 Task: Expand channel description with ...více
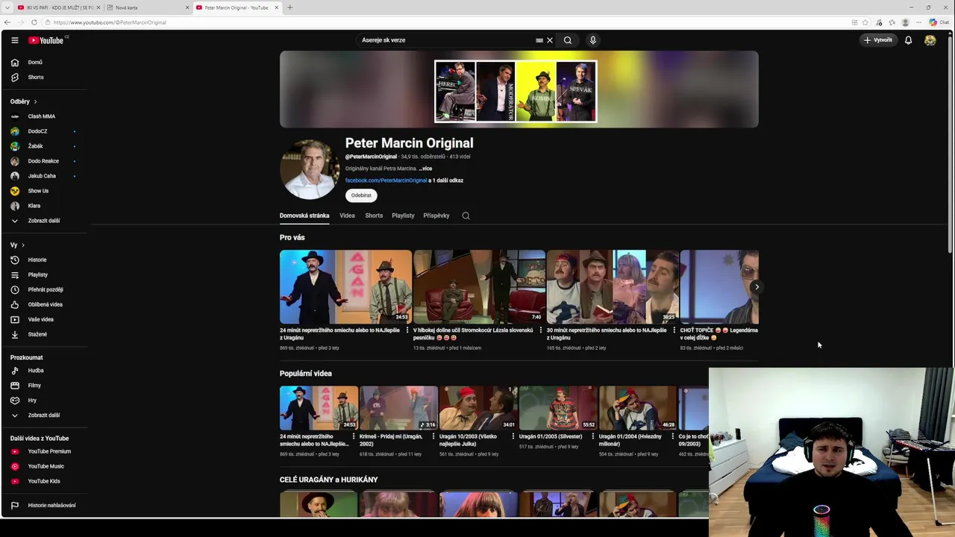click(x=425, y=169)
